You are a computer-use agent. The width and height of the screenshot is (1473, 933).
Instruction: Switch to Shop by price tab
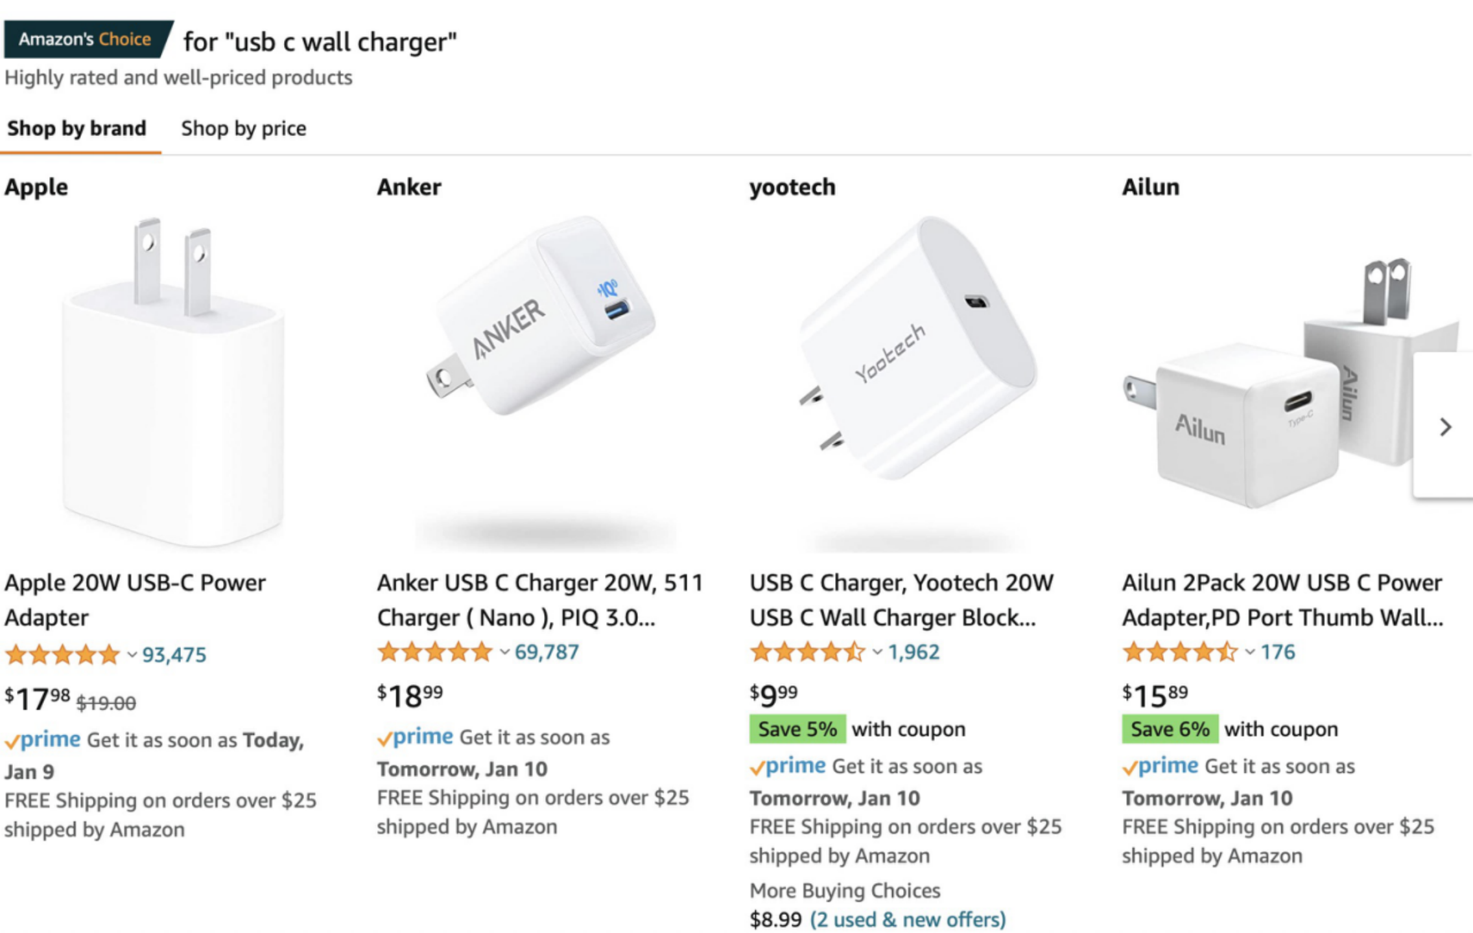(x=243, y=128)
